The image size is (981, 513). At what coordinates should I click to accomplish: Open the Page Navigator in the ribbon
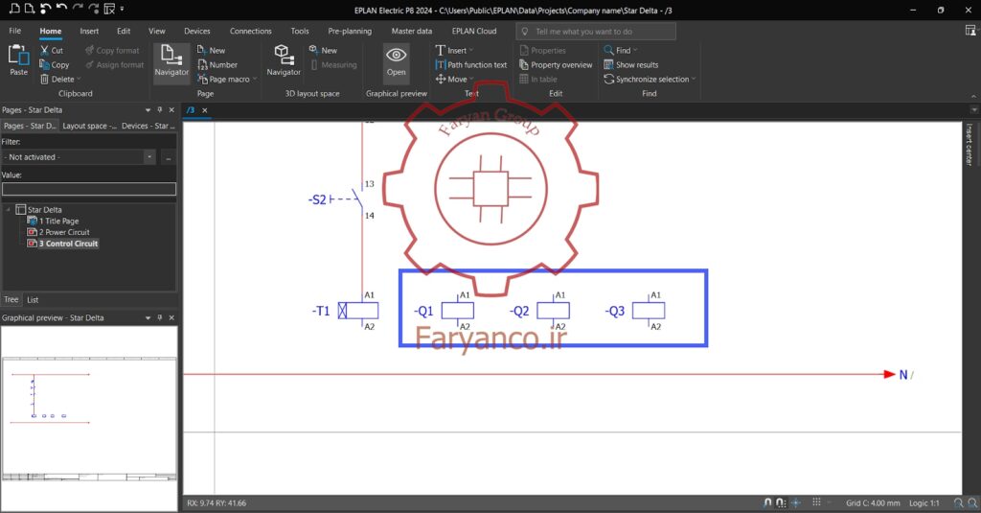tap(171, 61)
